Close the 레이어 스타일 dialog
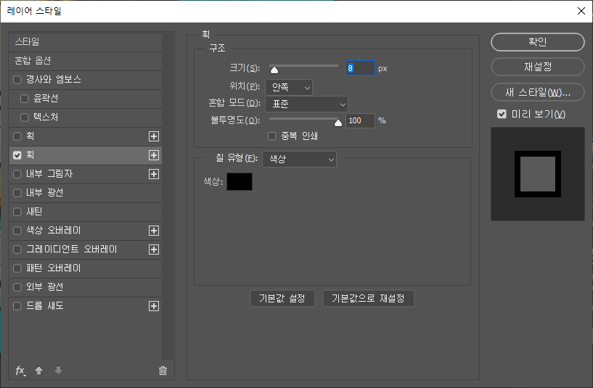This screenshot has height=388, width=593. (x=581, y=11)
